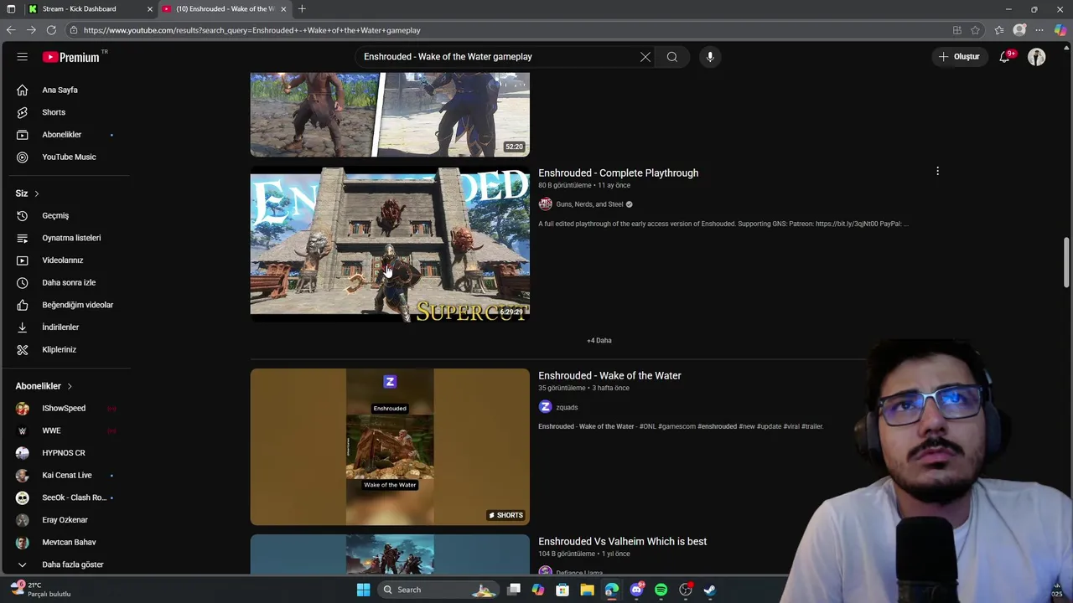This screenshot has height=603, width=1073.
Task: Open Kai Cenat Live channel
Action: [65, 475]
